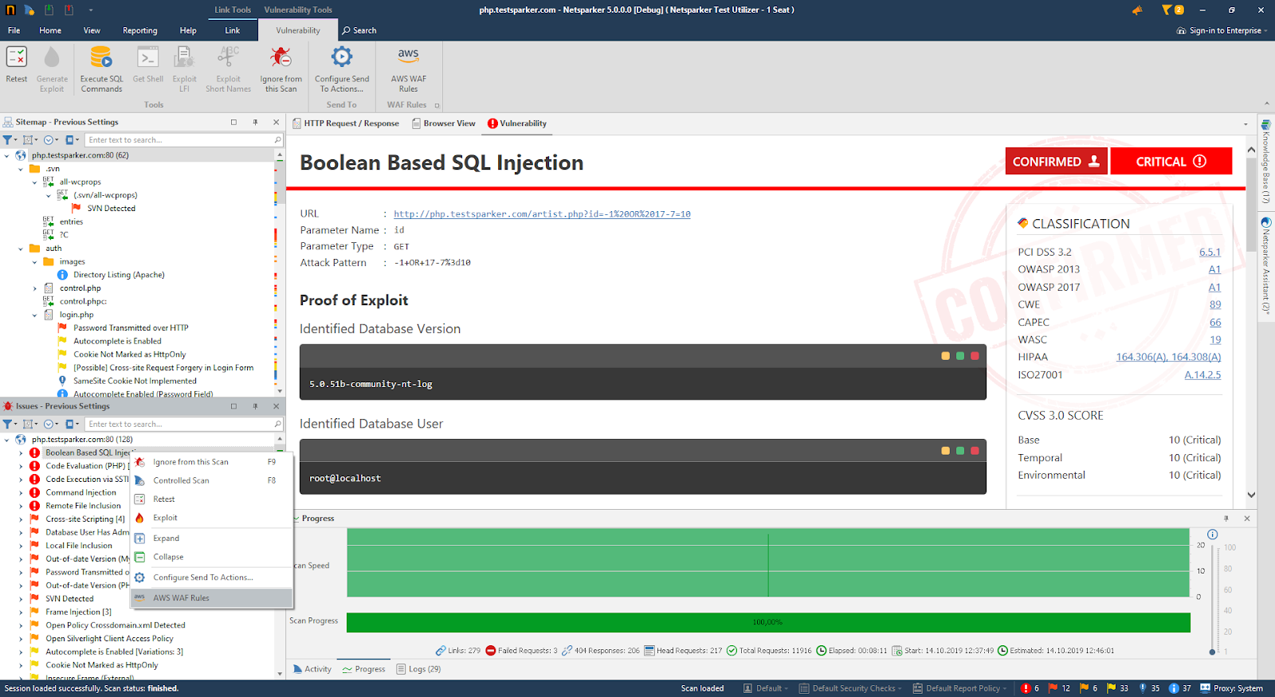Click Execute SQL Commands icon
The height and width of the screenshot is (697, 1275).
point(101,58)
